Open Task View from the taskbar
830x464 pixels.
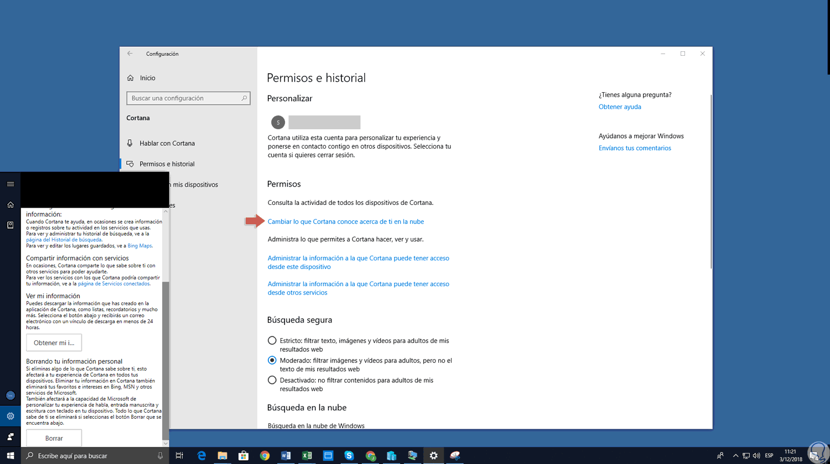click(x=179, y=456)
